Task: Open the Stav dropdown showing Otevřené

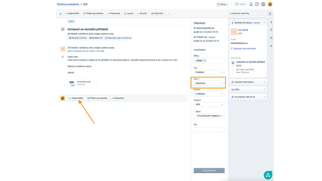Action: pos(209,83)
